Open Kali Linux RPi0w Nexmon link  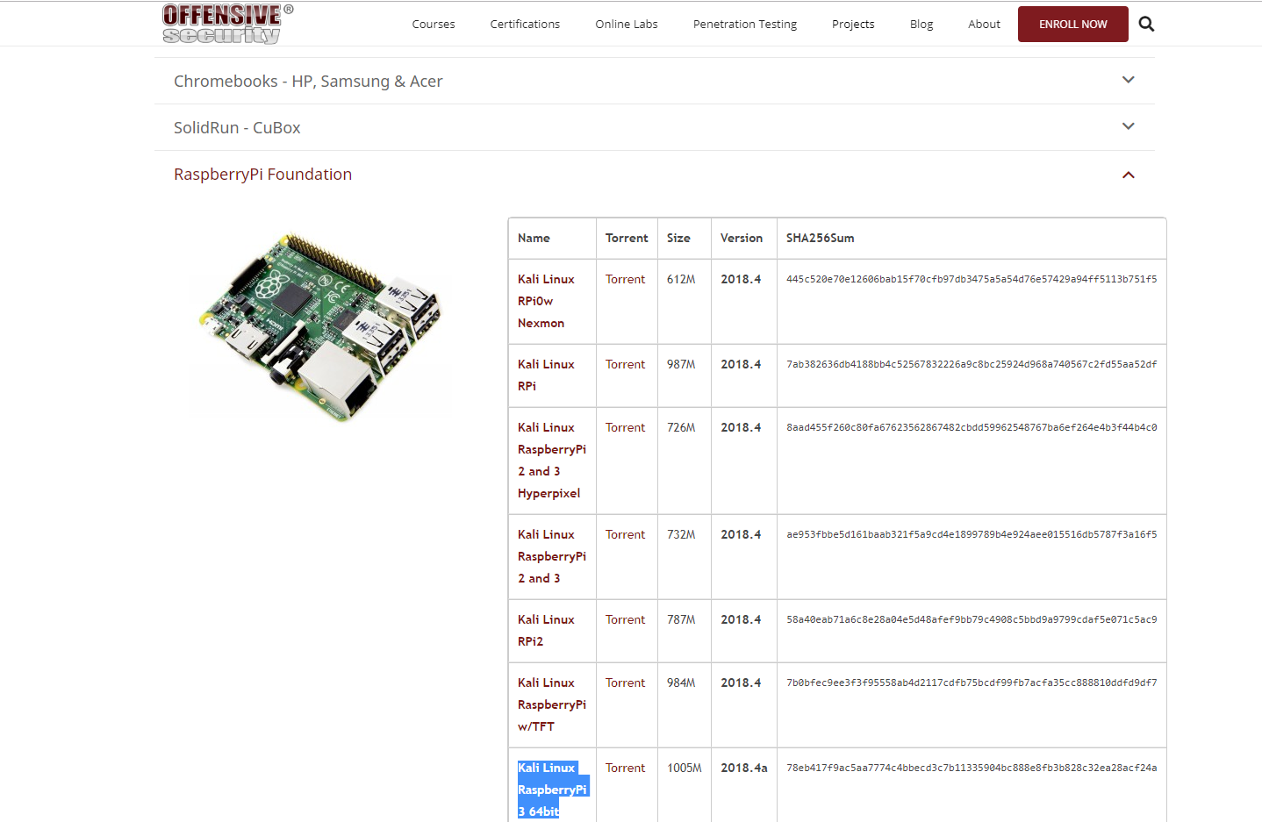(x=546, y=301)
